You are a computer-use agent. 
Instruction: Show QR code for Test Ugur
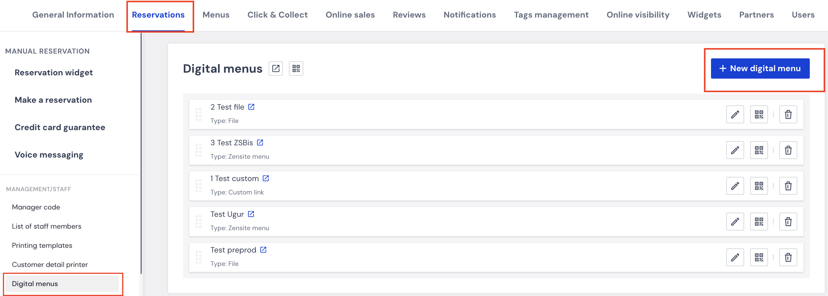[759, 222]
